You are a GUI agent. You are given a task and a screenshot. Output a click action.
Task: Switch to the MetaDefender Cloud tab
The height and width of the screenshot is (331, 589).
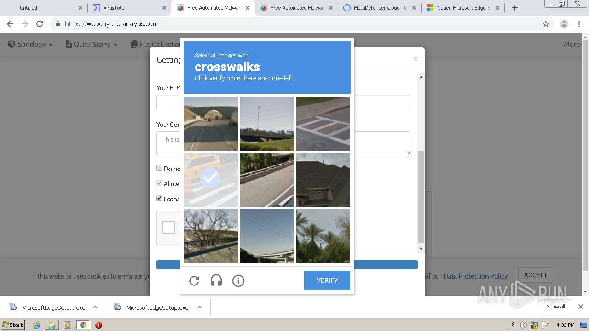[378, 8]
